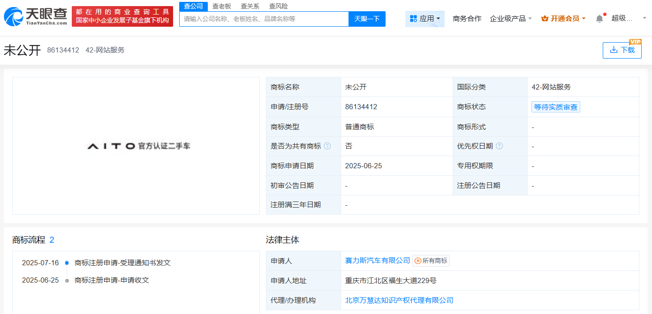This screenshot has width=652, height=314.
Task: Open the 应用 dropdown menu
Action: click(425, 19)
